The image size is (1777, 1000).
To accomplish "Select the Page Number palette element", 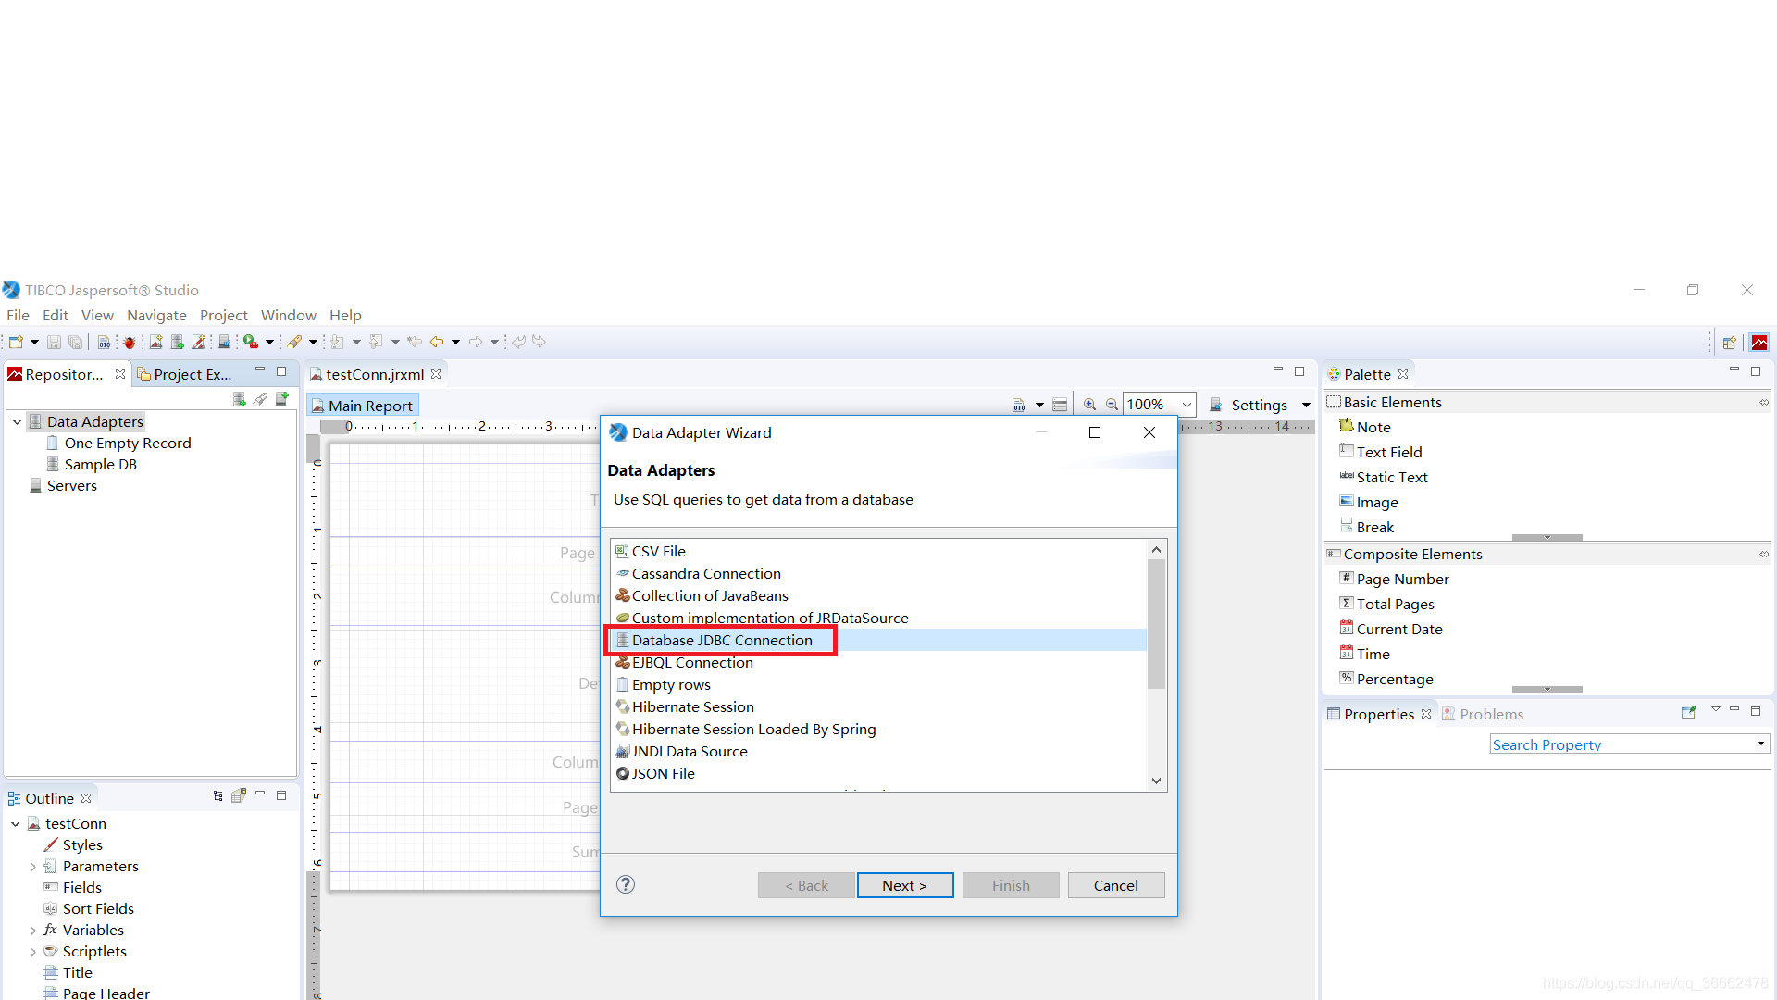I will point(1394,579).
